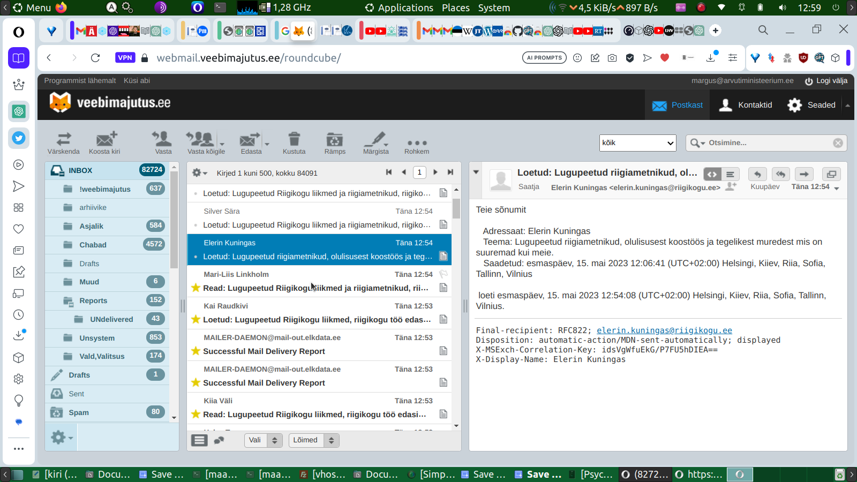Switch the preview to HTML view

[712, 174]
